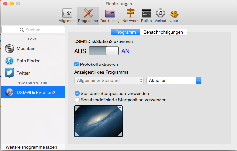Switch to the Benachrichtigungen tab

[x=163, y=32]
